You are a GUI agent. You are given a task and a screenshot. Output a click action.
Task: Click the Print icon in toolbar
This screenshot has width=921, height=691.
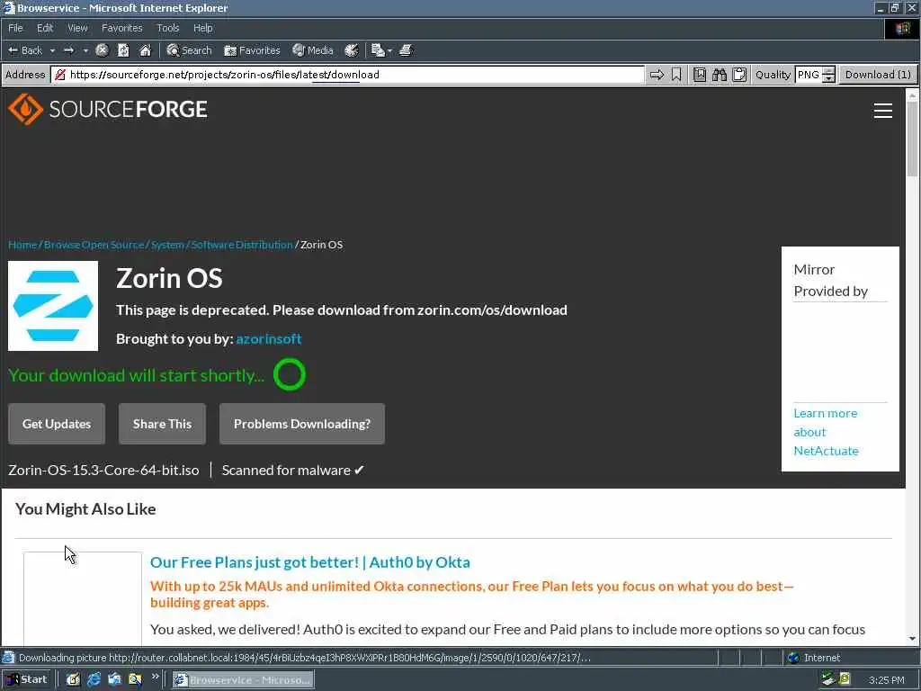pos(406,50)
